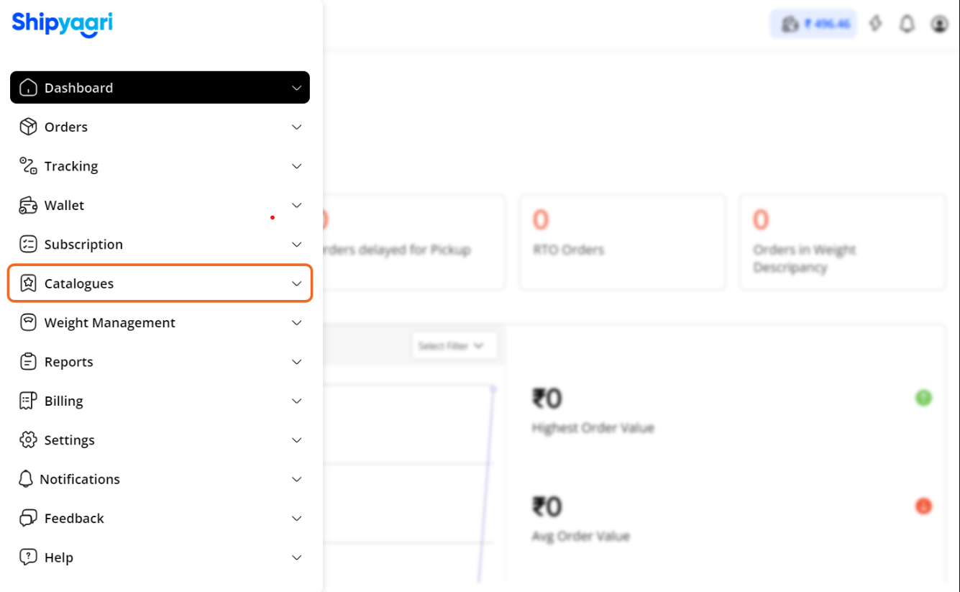The image size is (960, 592).
Task: Click the lightning bolt icon in header
Action: pos(875,24)
